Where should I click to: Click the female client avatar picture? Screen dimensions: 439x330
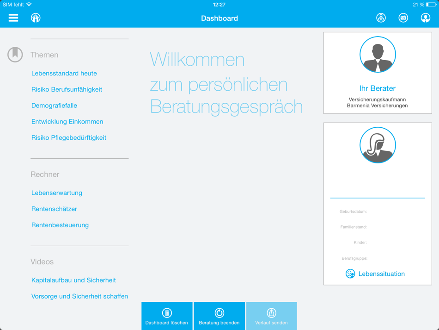pos(378,145)
